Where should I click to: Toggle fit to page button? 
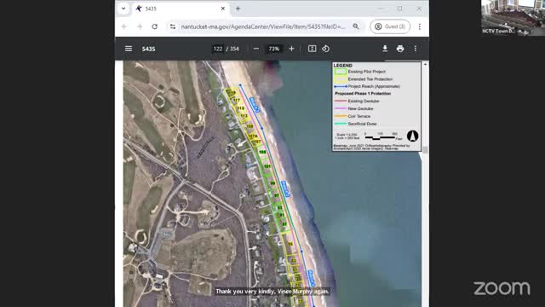313,49
